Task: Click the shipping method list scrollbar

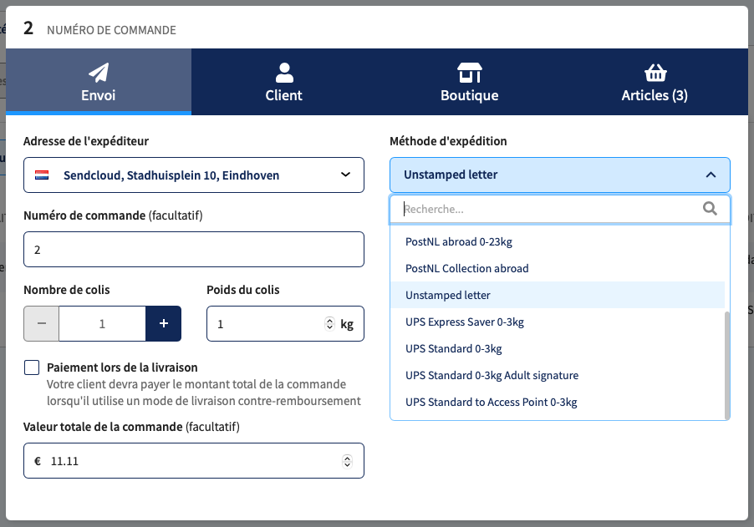Action: pos(727,365)
